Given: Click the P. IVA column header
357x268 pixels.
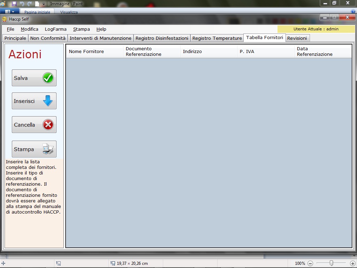Looking at the screenshot, I should pos(247,52).
